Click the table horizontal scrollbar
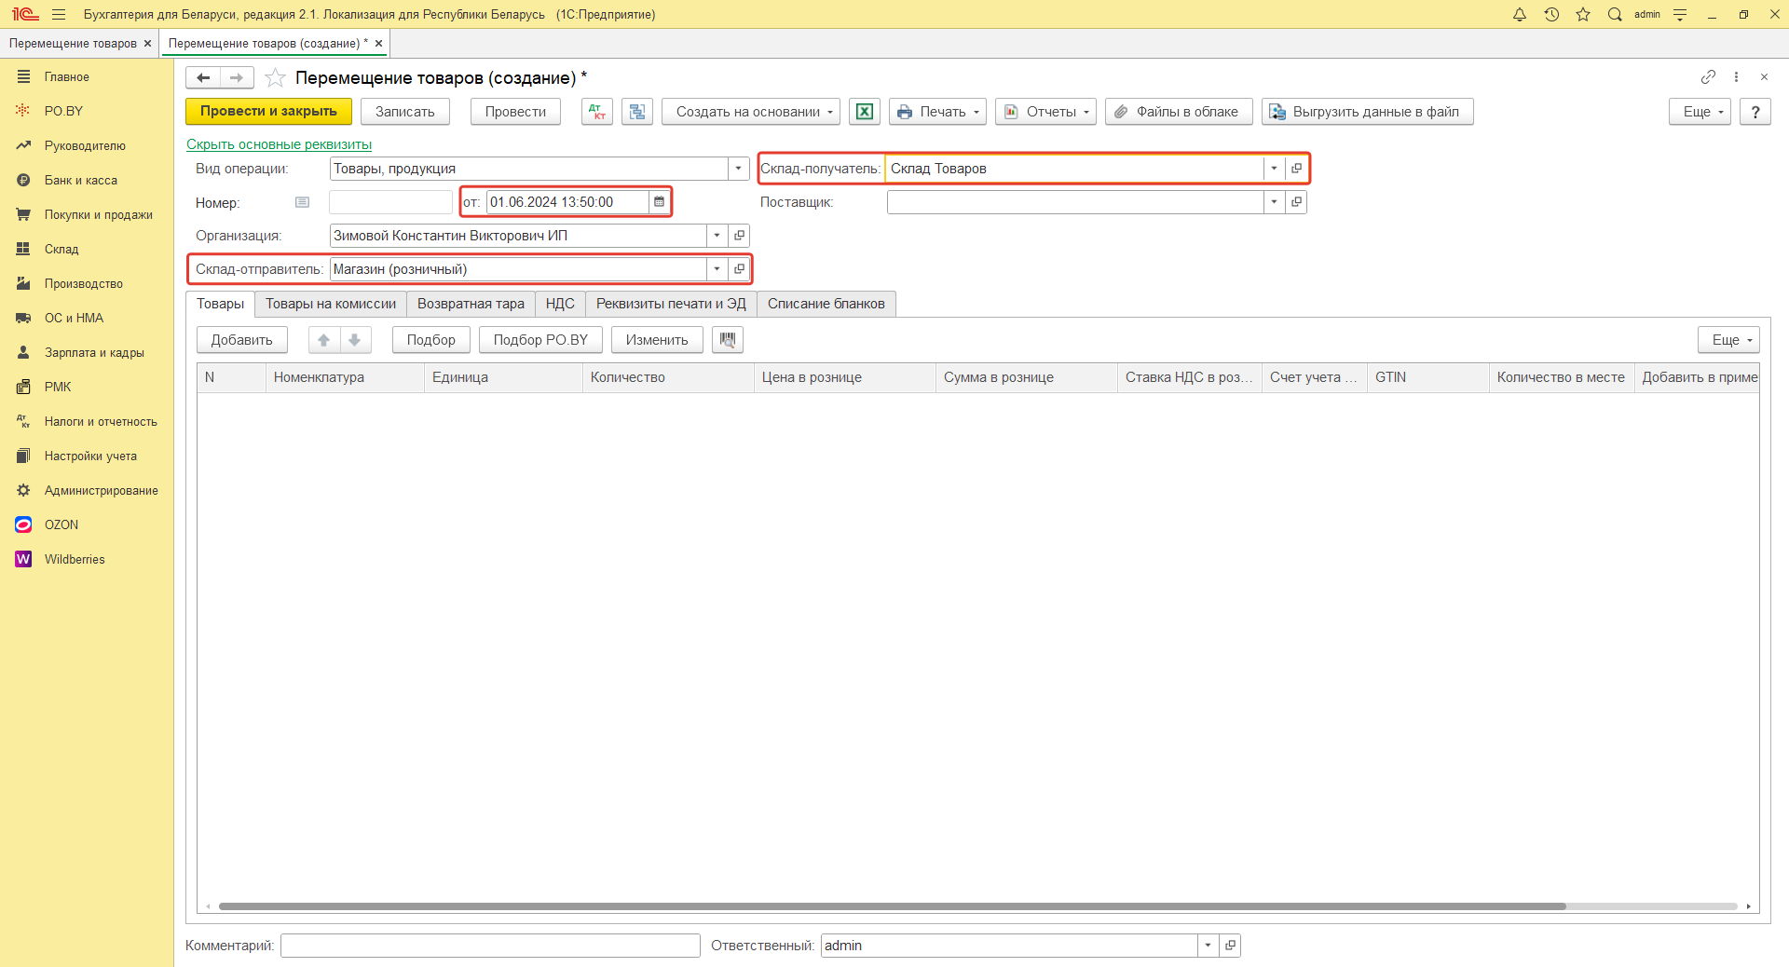 click(892, 906)
